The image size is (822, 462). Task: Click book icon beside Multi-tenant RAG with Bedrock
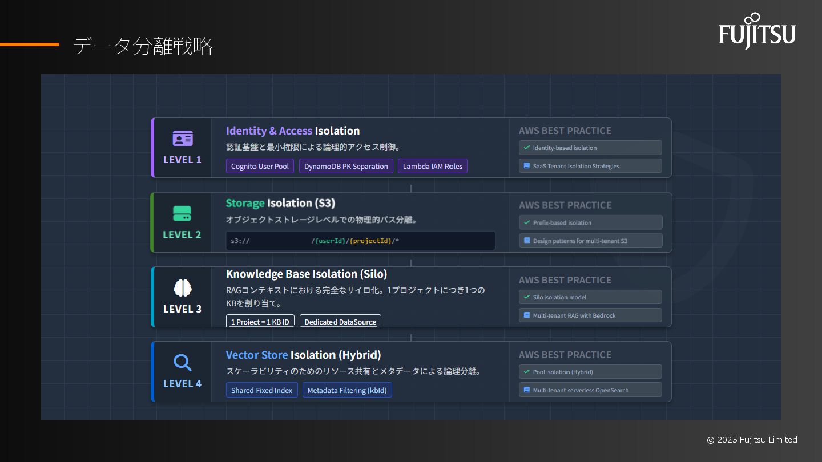click(x=527, y=315)
